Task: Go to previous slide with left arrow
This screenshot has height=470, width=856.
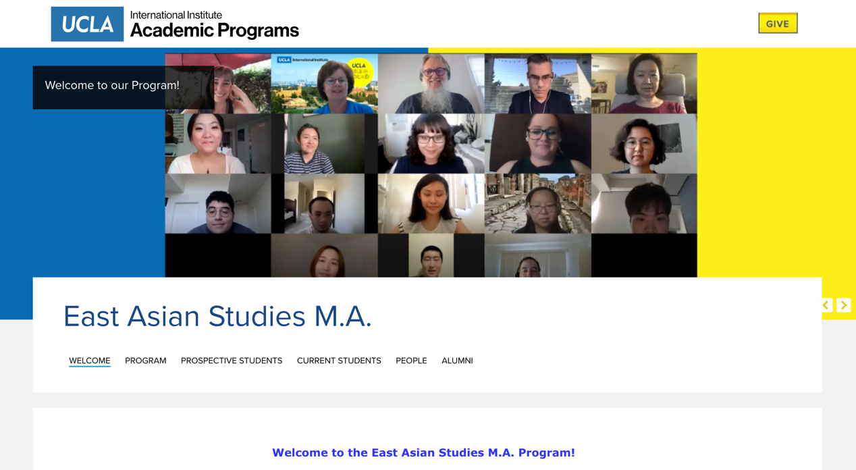Action: point(826,305)
